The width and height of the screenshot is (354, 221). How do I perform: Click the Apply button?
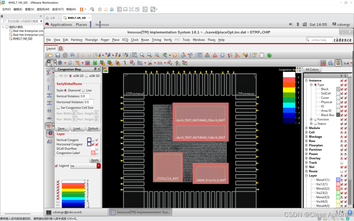point(95,160)
